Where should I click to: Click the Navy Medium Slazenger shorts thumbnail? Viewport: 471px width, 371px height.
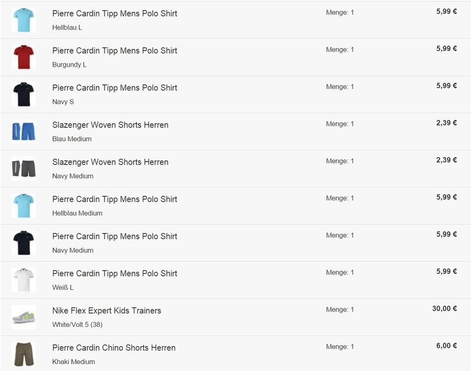click(24, 169)
